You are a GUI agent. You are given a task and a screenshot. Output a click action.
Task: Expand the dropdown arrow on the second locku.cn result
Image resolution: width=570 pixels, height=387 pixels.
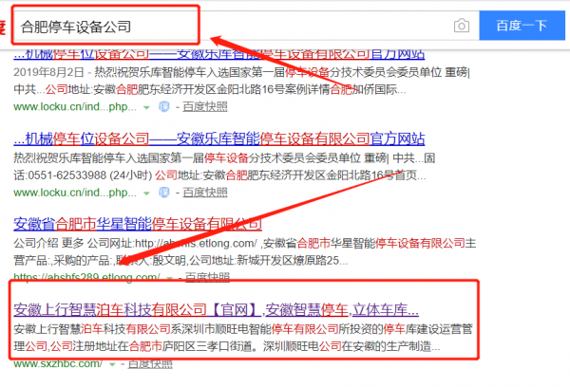click(145, 193)
